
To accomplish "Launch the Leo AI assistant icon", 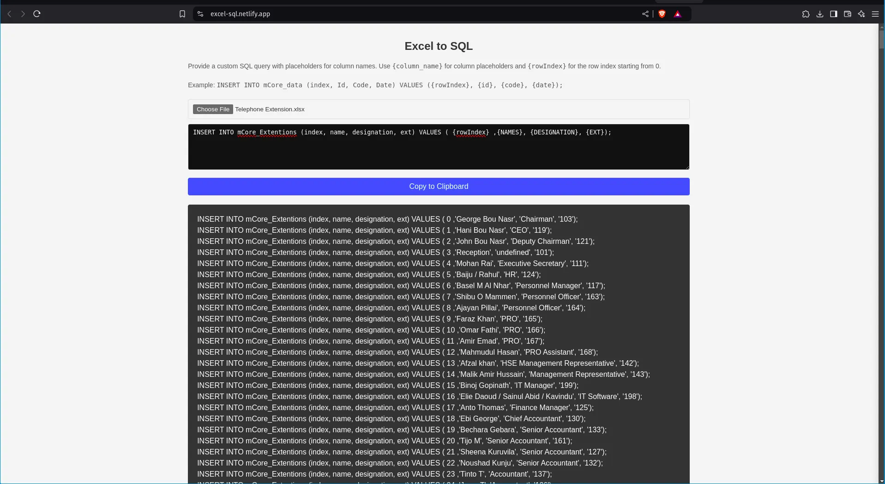I will pyautogui.click(x=861, y=14).
